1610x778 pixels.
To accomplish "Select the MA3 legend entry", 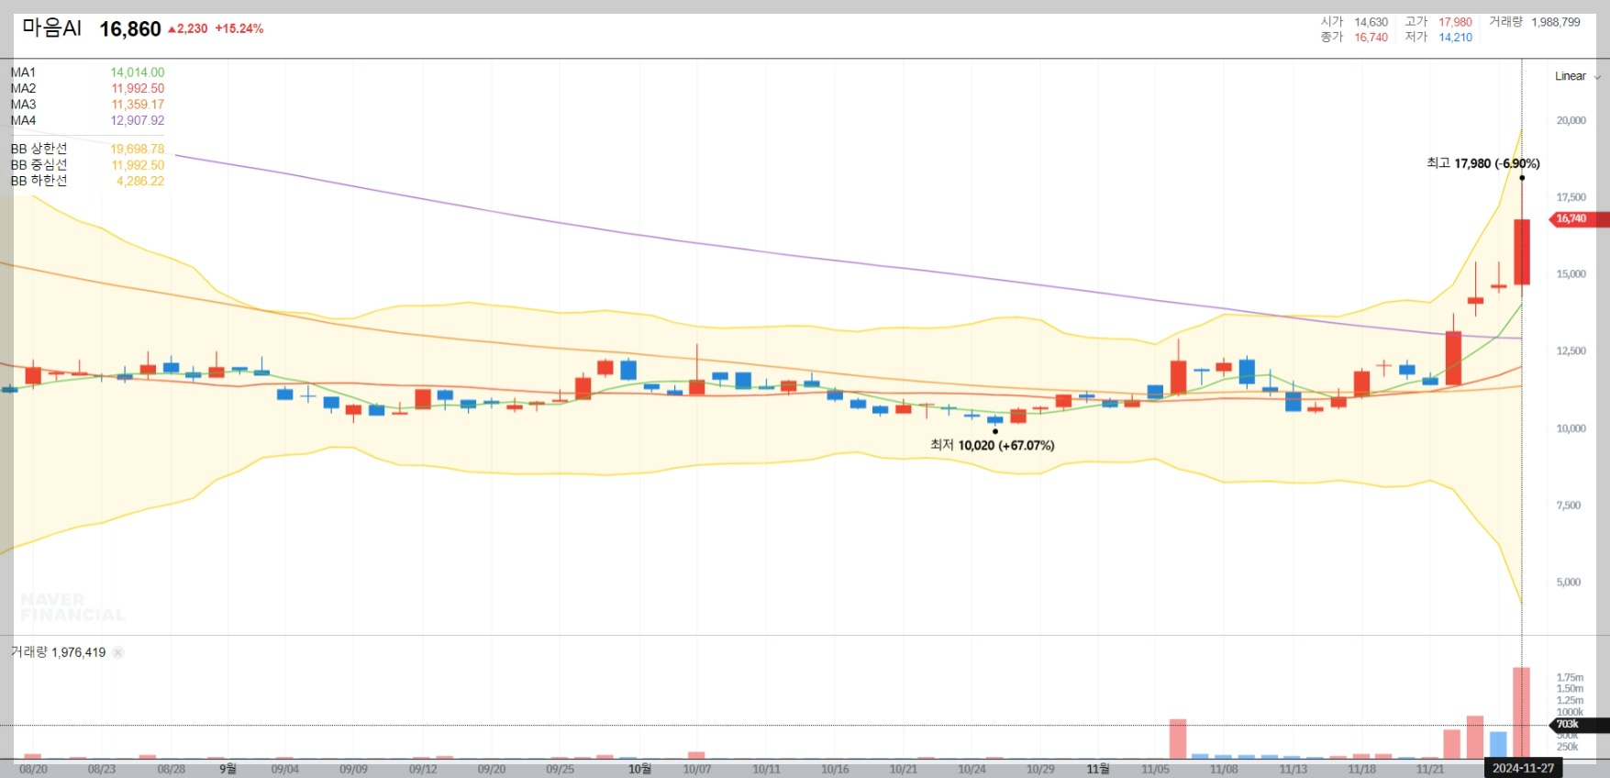I will pos(23,105).
